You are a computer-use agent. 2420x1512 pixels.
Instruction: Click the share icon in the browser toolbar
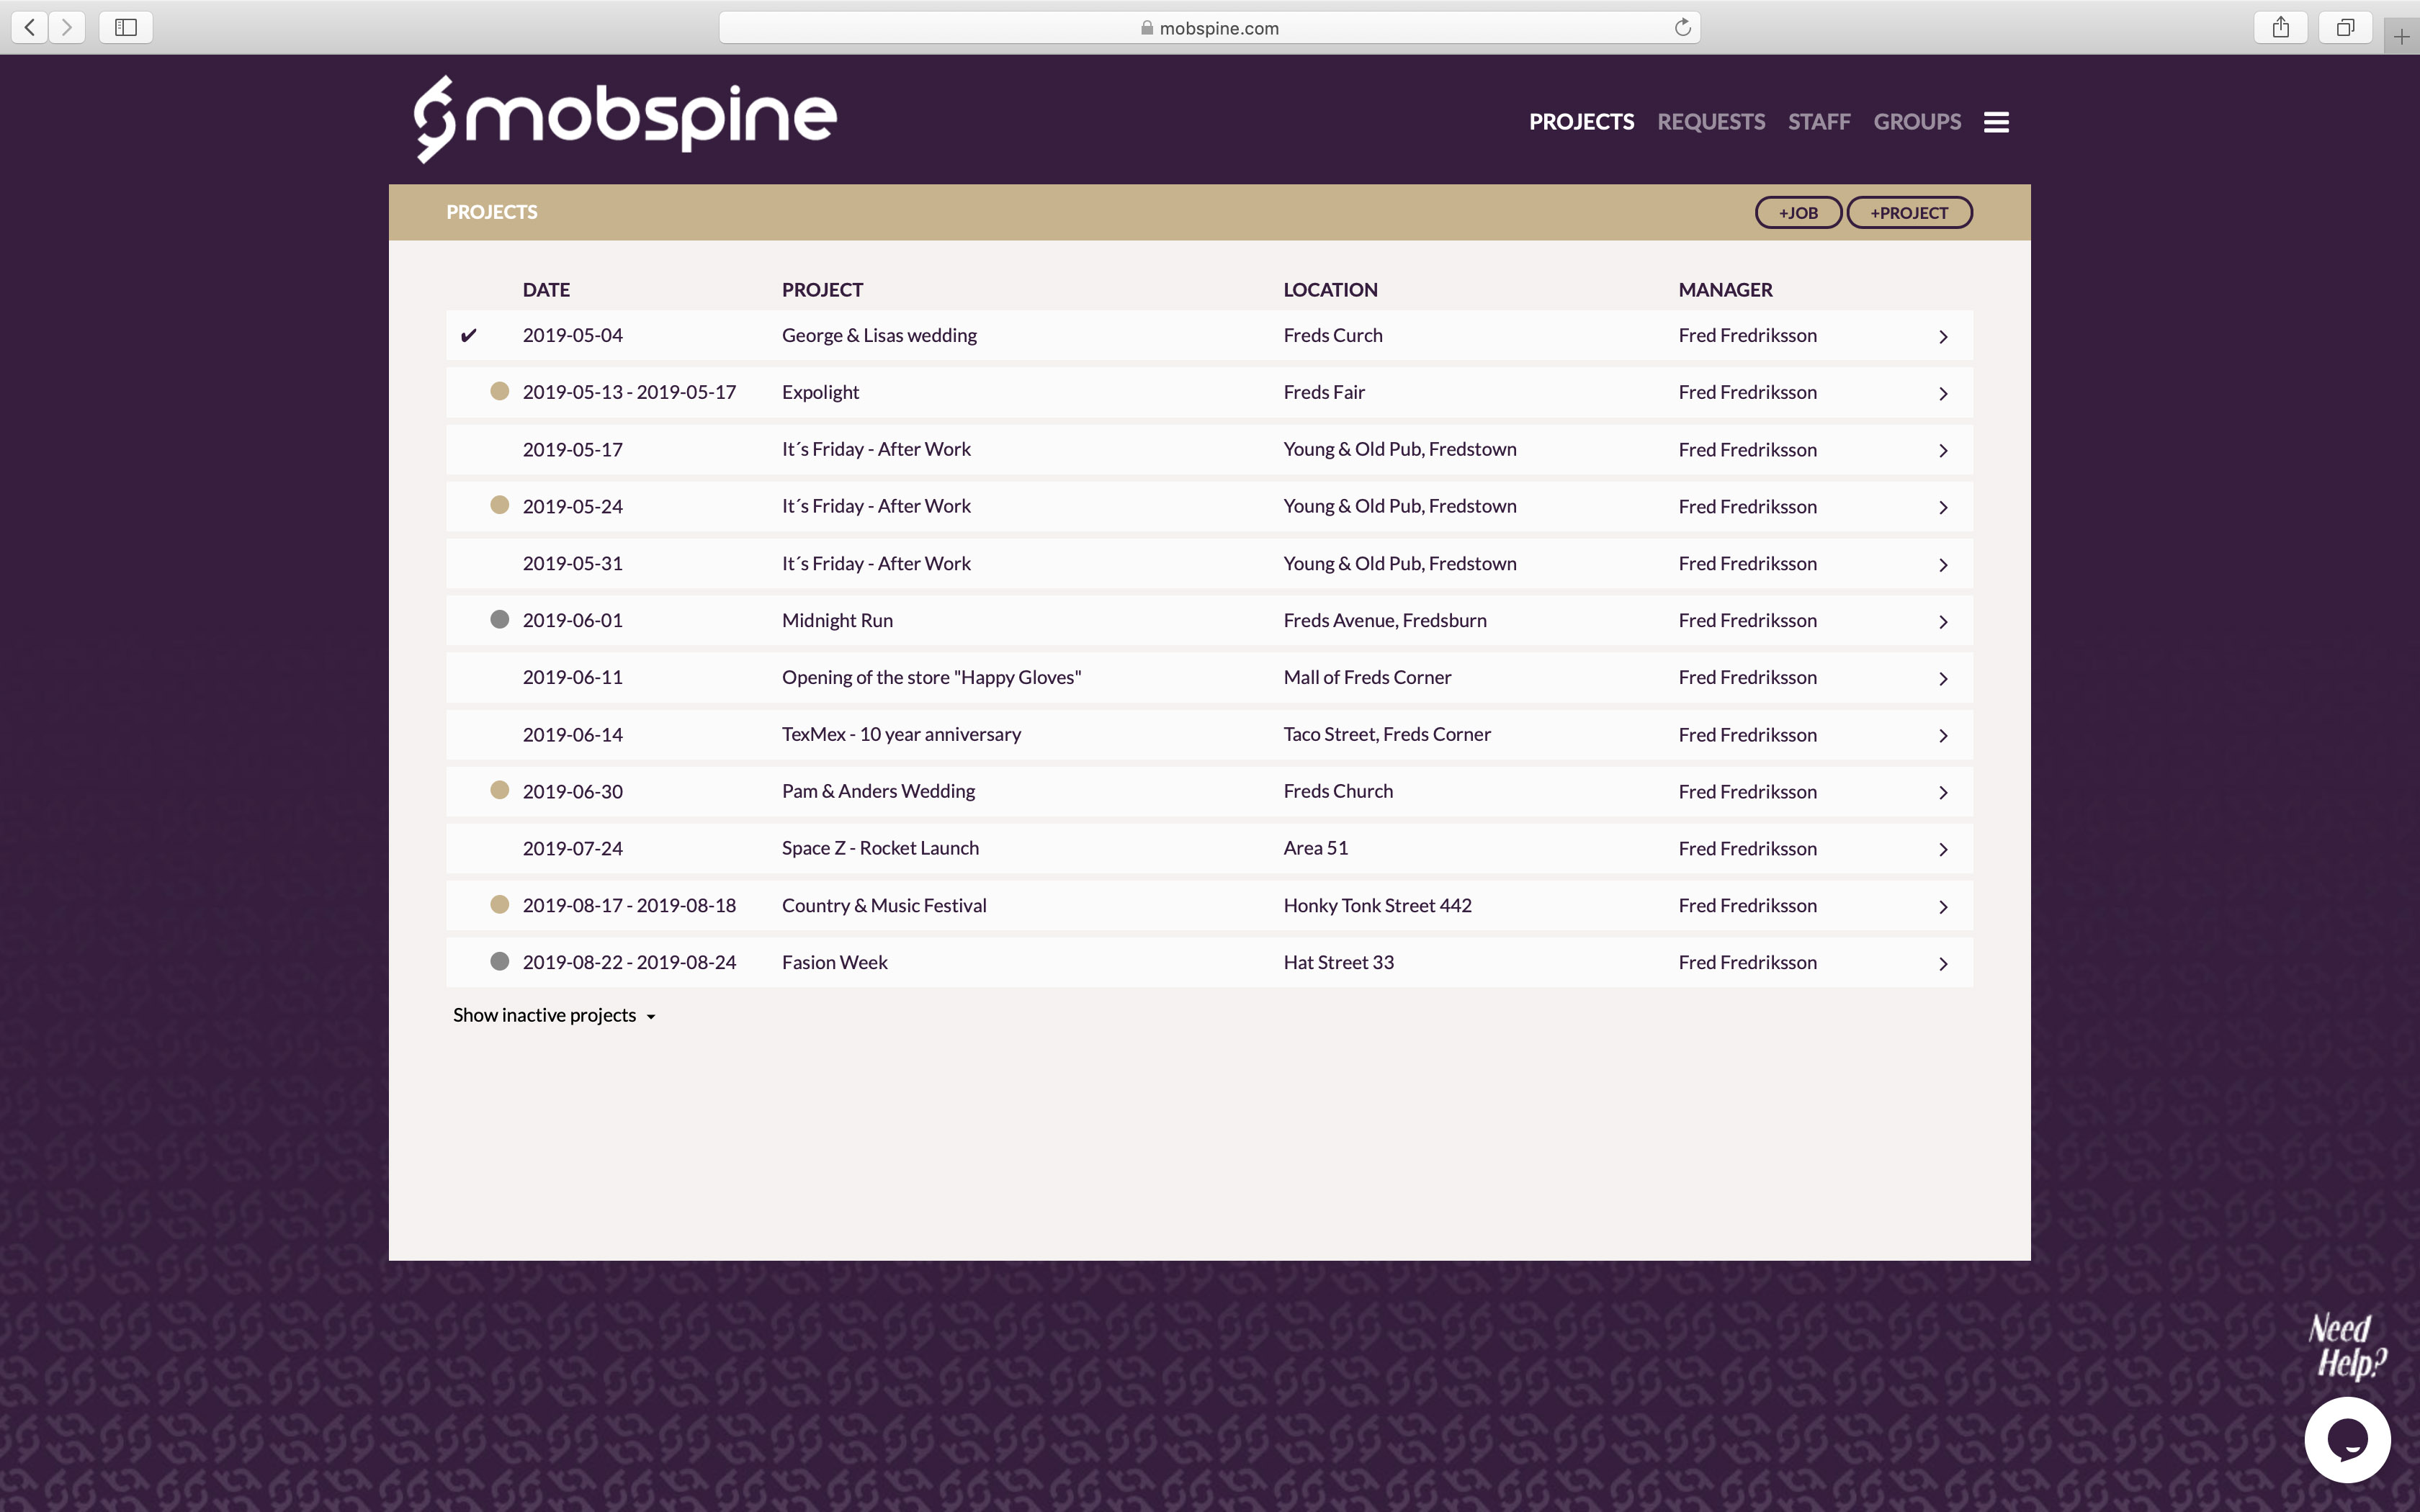[x=2281, y=27]
